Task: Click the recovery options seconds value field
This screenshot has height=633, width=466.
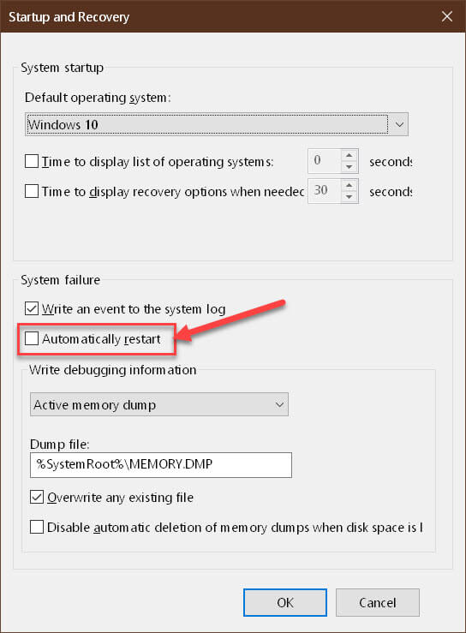Action: point(325,191)
